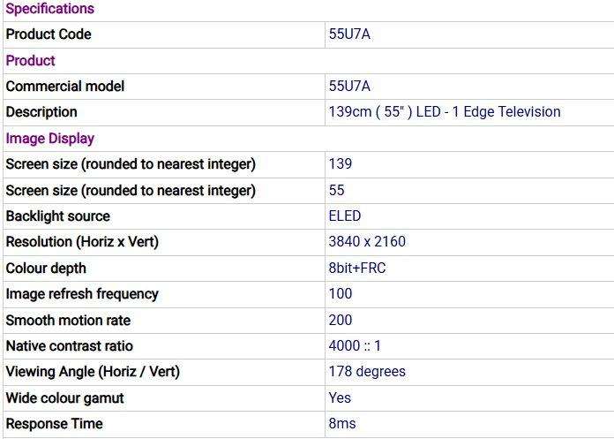Click the Specifications section heading
The width and height of the screenshot is (614, 439).
49,9
